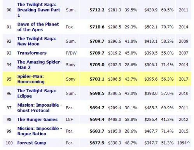Click the 1994^ year cell
The image size is (194, 150).
183,143
